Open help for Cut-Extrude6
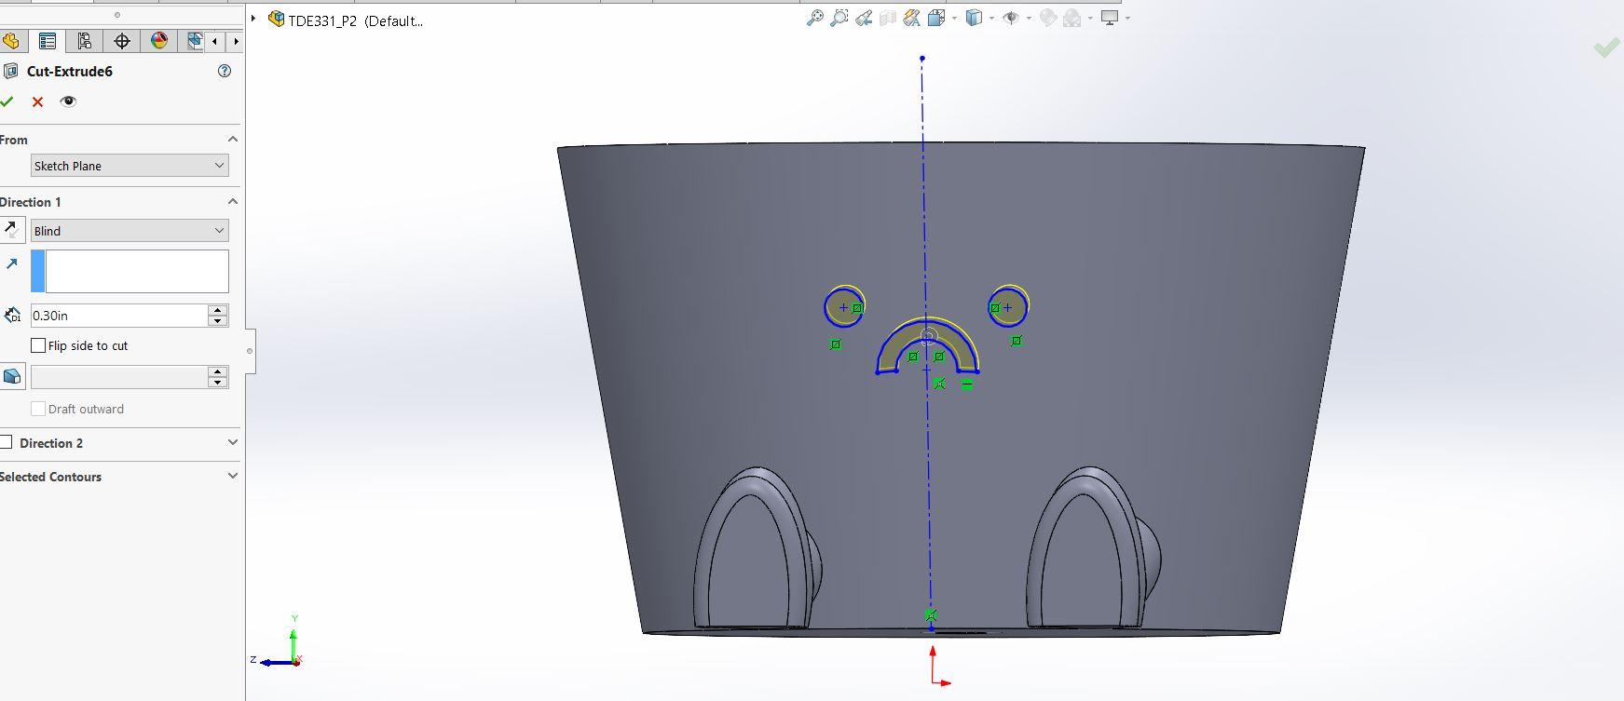The width and height of the screenshot is (1624, 701). (x=224, y=71)
